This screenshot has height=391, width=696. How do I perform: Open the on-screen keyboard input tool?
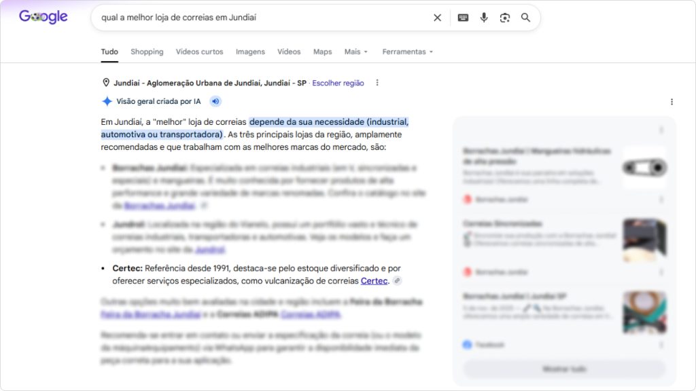(x=463, y=18)
